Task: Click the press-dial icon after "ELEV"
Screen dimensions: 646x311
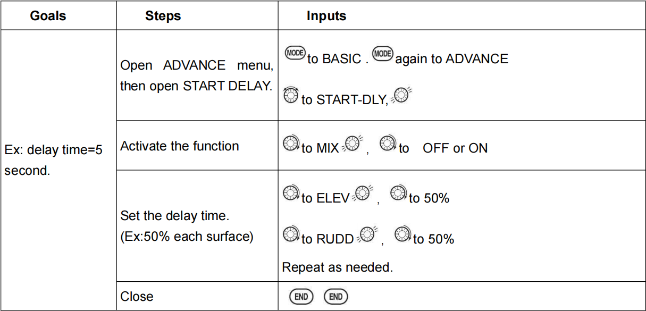Action: 362,194
